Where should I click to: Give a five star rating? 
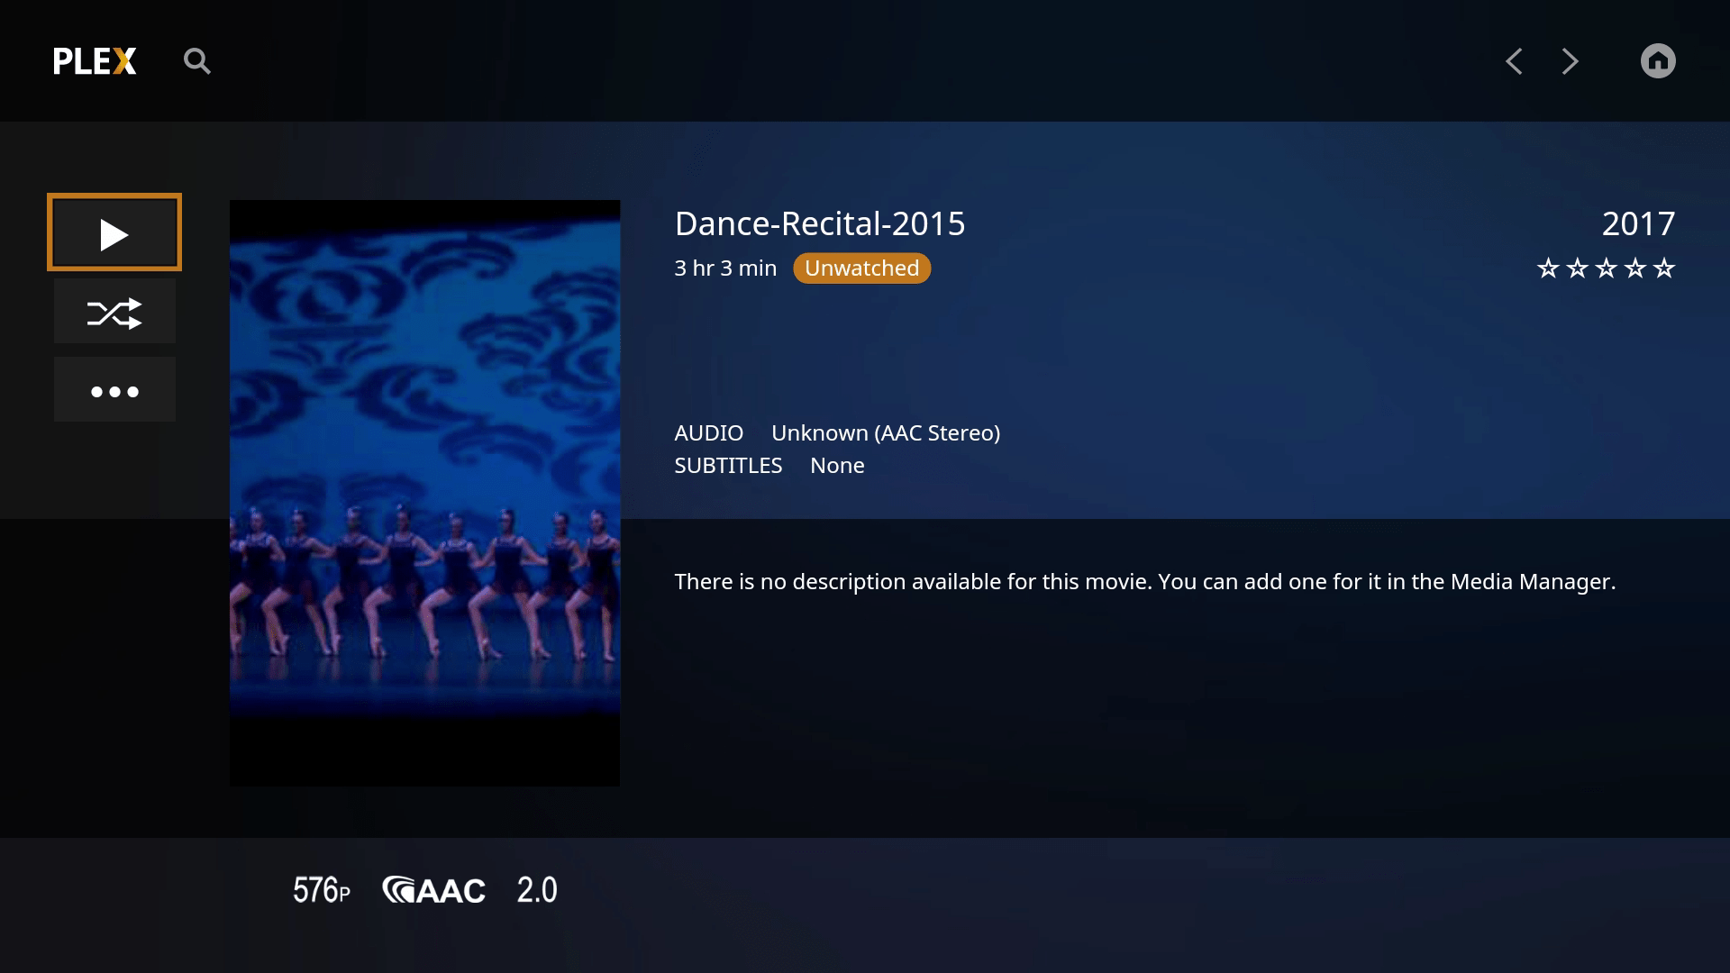point(1664,268)
